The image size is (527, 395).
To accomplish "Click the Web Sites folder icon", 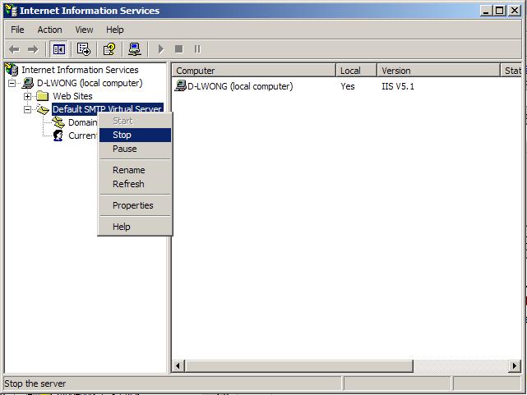I will (x=43, y=96).
